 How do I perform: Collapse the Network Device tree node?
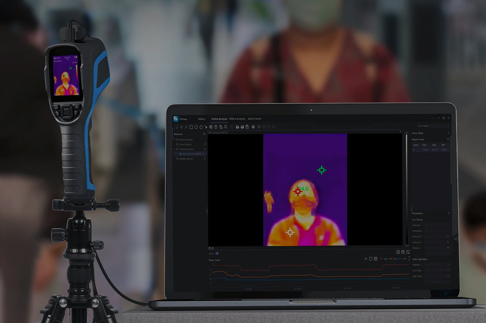pos(174,139)
